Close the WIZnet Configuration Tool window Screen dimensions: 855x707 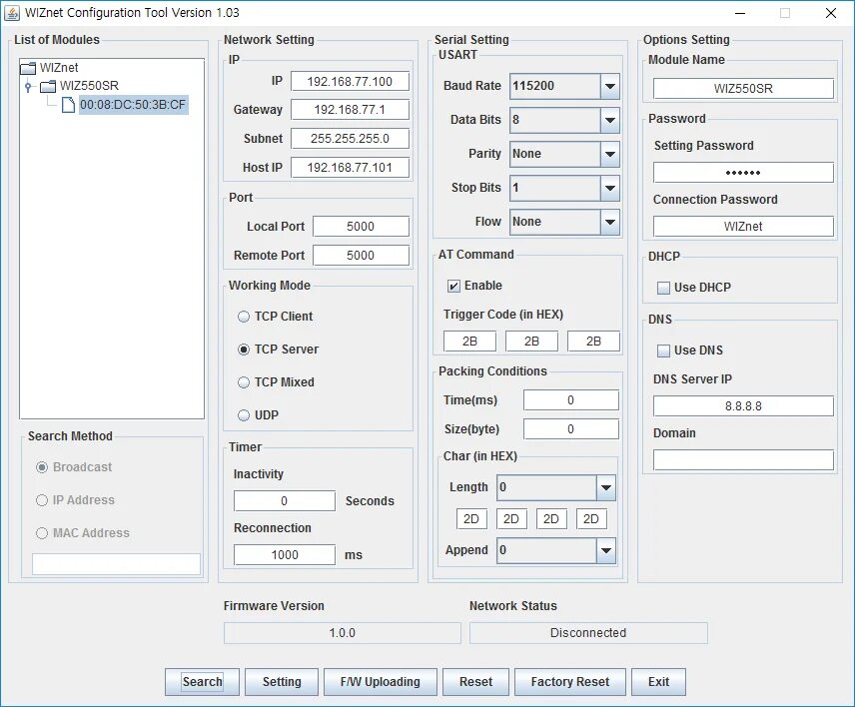[830, 13]
